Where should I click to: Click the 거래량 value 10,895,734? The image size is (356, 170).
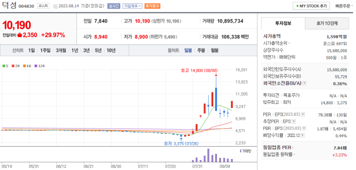coord(230,21)
